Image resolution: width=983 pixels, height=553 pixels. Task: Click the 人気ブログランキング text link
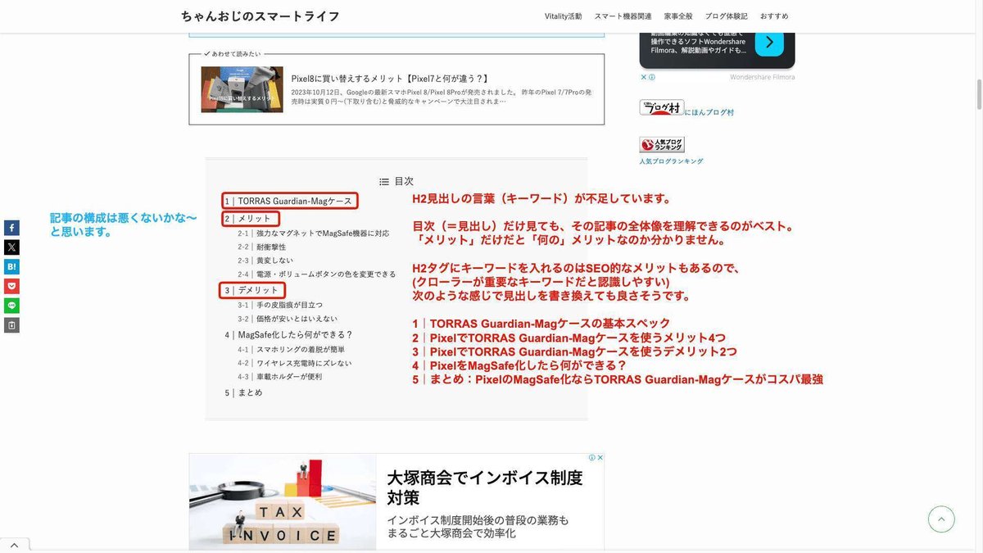point(671,161)
